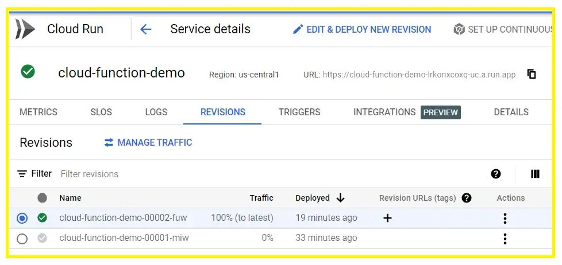Open actions menu for cloud-function-demo-00002-fuw
Screen dimensions: 562x265
coord(505,218)
